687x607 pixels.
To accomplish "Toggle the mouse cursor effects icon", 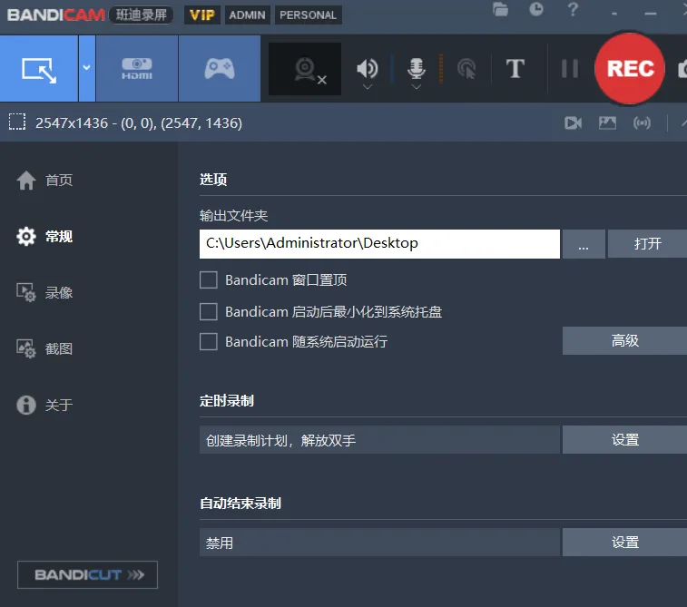I will 466,70.
